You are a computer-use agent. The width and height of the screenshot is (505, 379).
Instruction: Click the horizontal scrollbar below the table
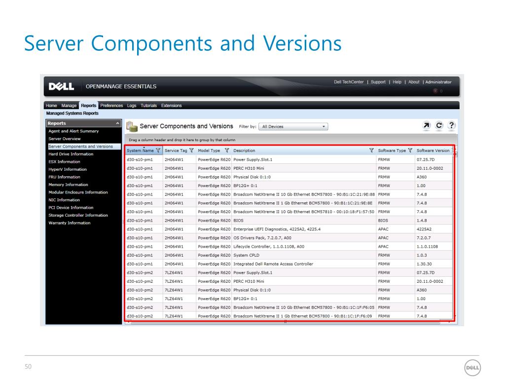286,322
